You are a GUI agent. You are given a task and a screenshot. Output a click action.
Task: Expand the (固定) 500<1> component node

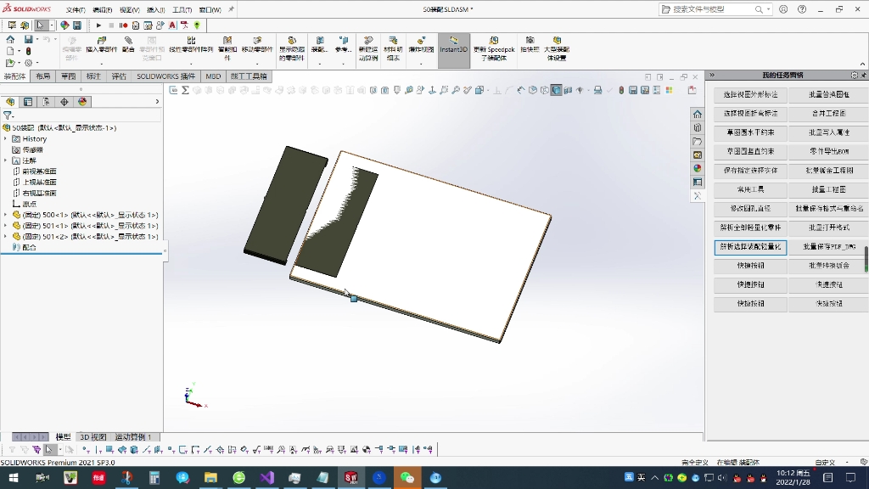coord(5,216)
